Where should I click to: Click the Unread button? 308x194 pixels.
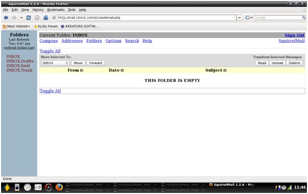pyautogui.click(x=277, y=63)
